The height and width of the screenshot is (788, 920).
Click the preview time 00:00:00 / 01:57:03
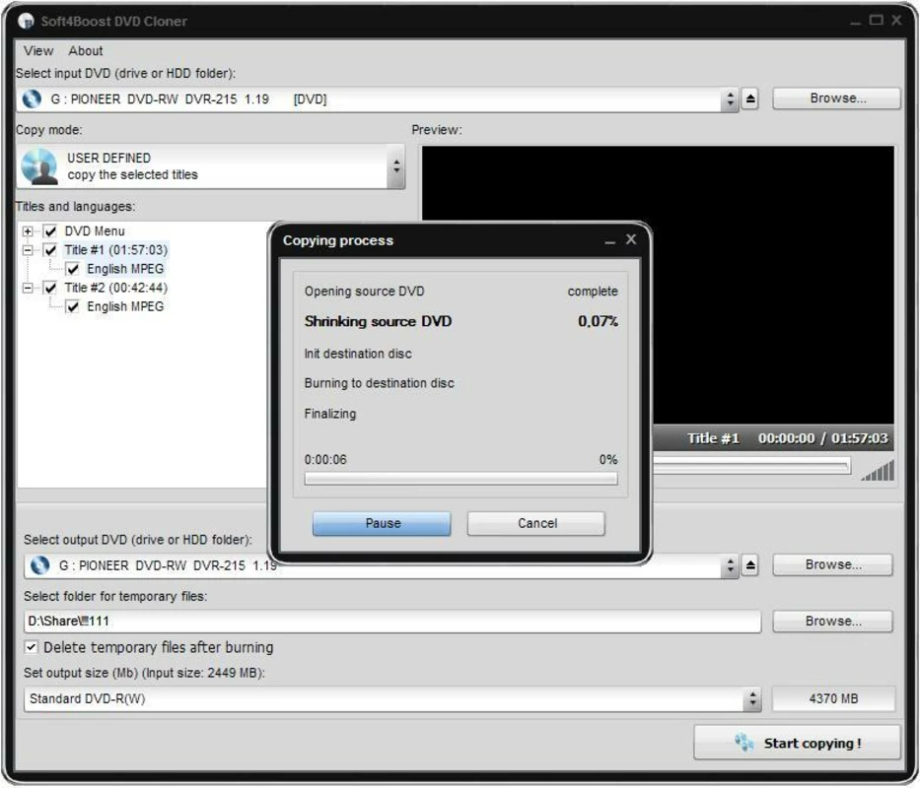[822, 438]
